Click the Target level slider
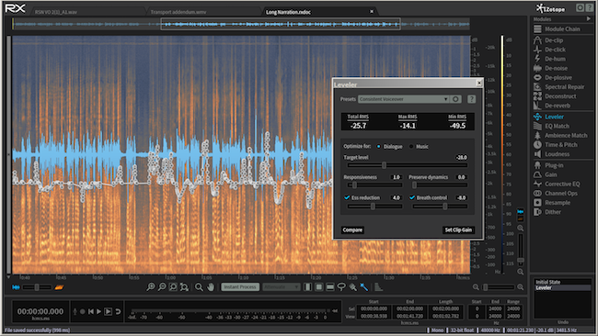 coord(408,165)
